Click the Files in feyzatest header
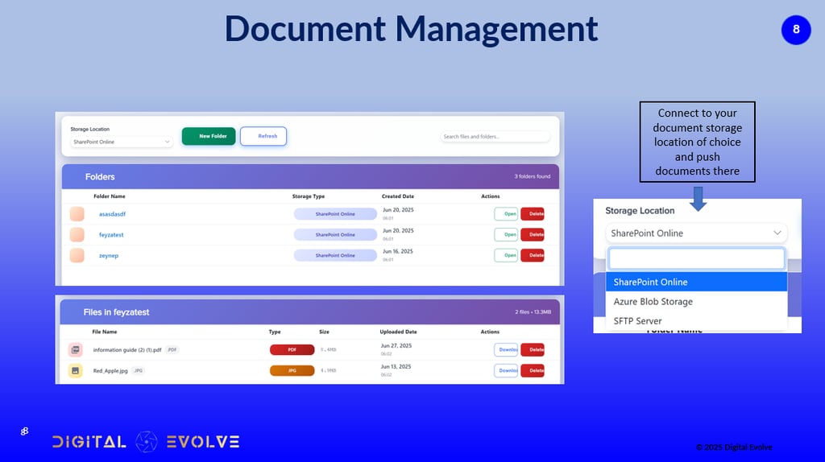 click(x=116, y=312)
